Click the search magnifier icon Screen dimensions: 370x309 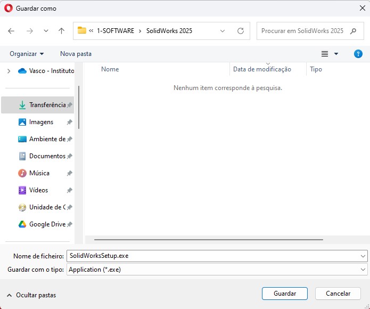[353, 31]
